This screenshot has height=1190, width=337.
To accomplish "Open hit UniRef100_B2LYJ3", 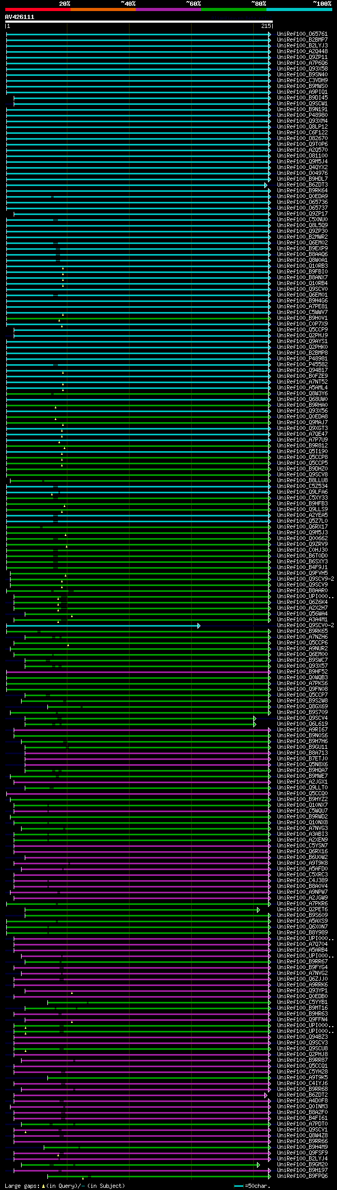I will pos(302,45).
